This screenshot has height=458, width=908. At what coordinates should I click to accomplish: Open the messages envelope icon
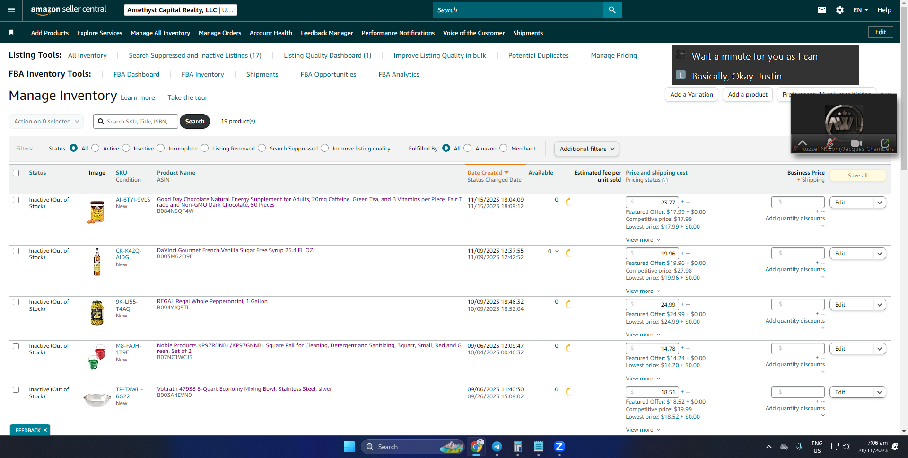[x=822, y=10]
